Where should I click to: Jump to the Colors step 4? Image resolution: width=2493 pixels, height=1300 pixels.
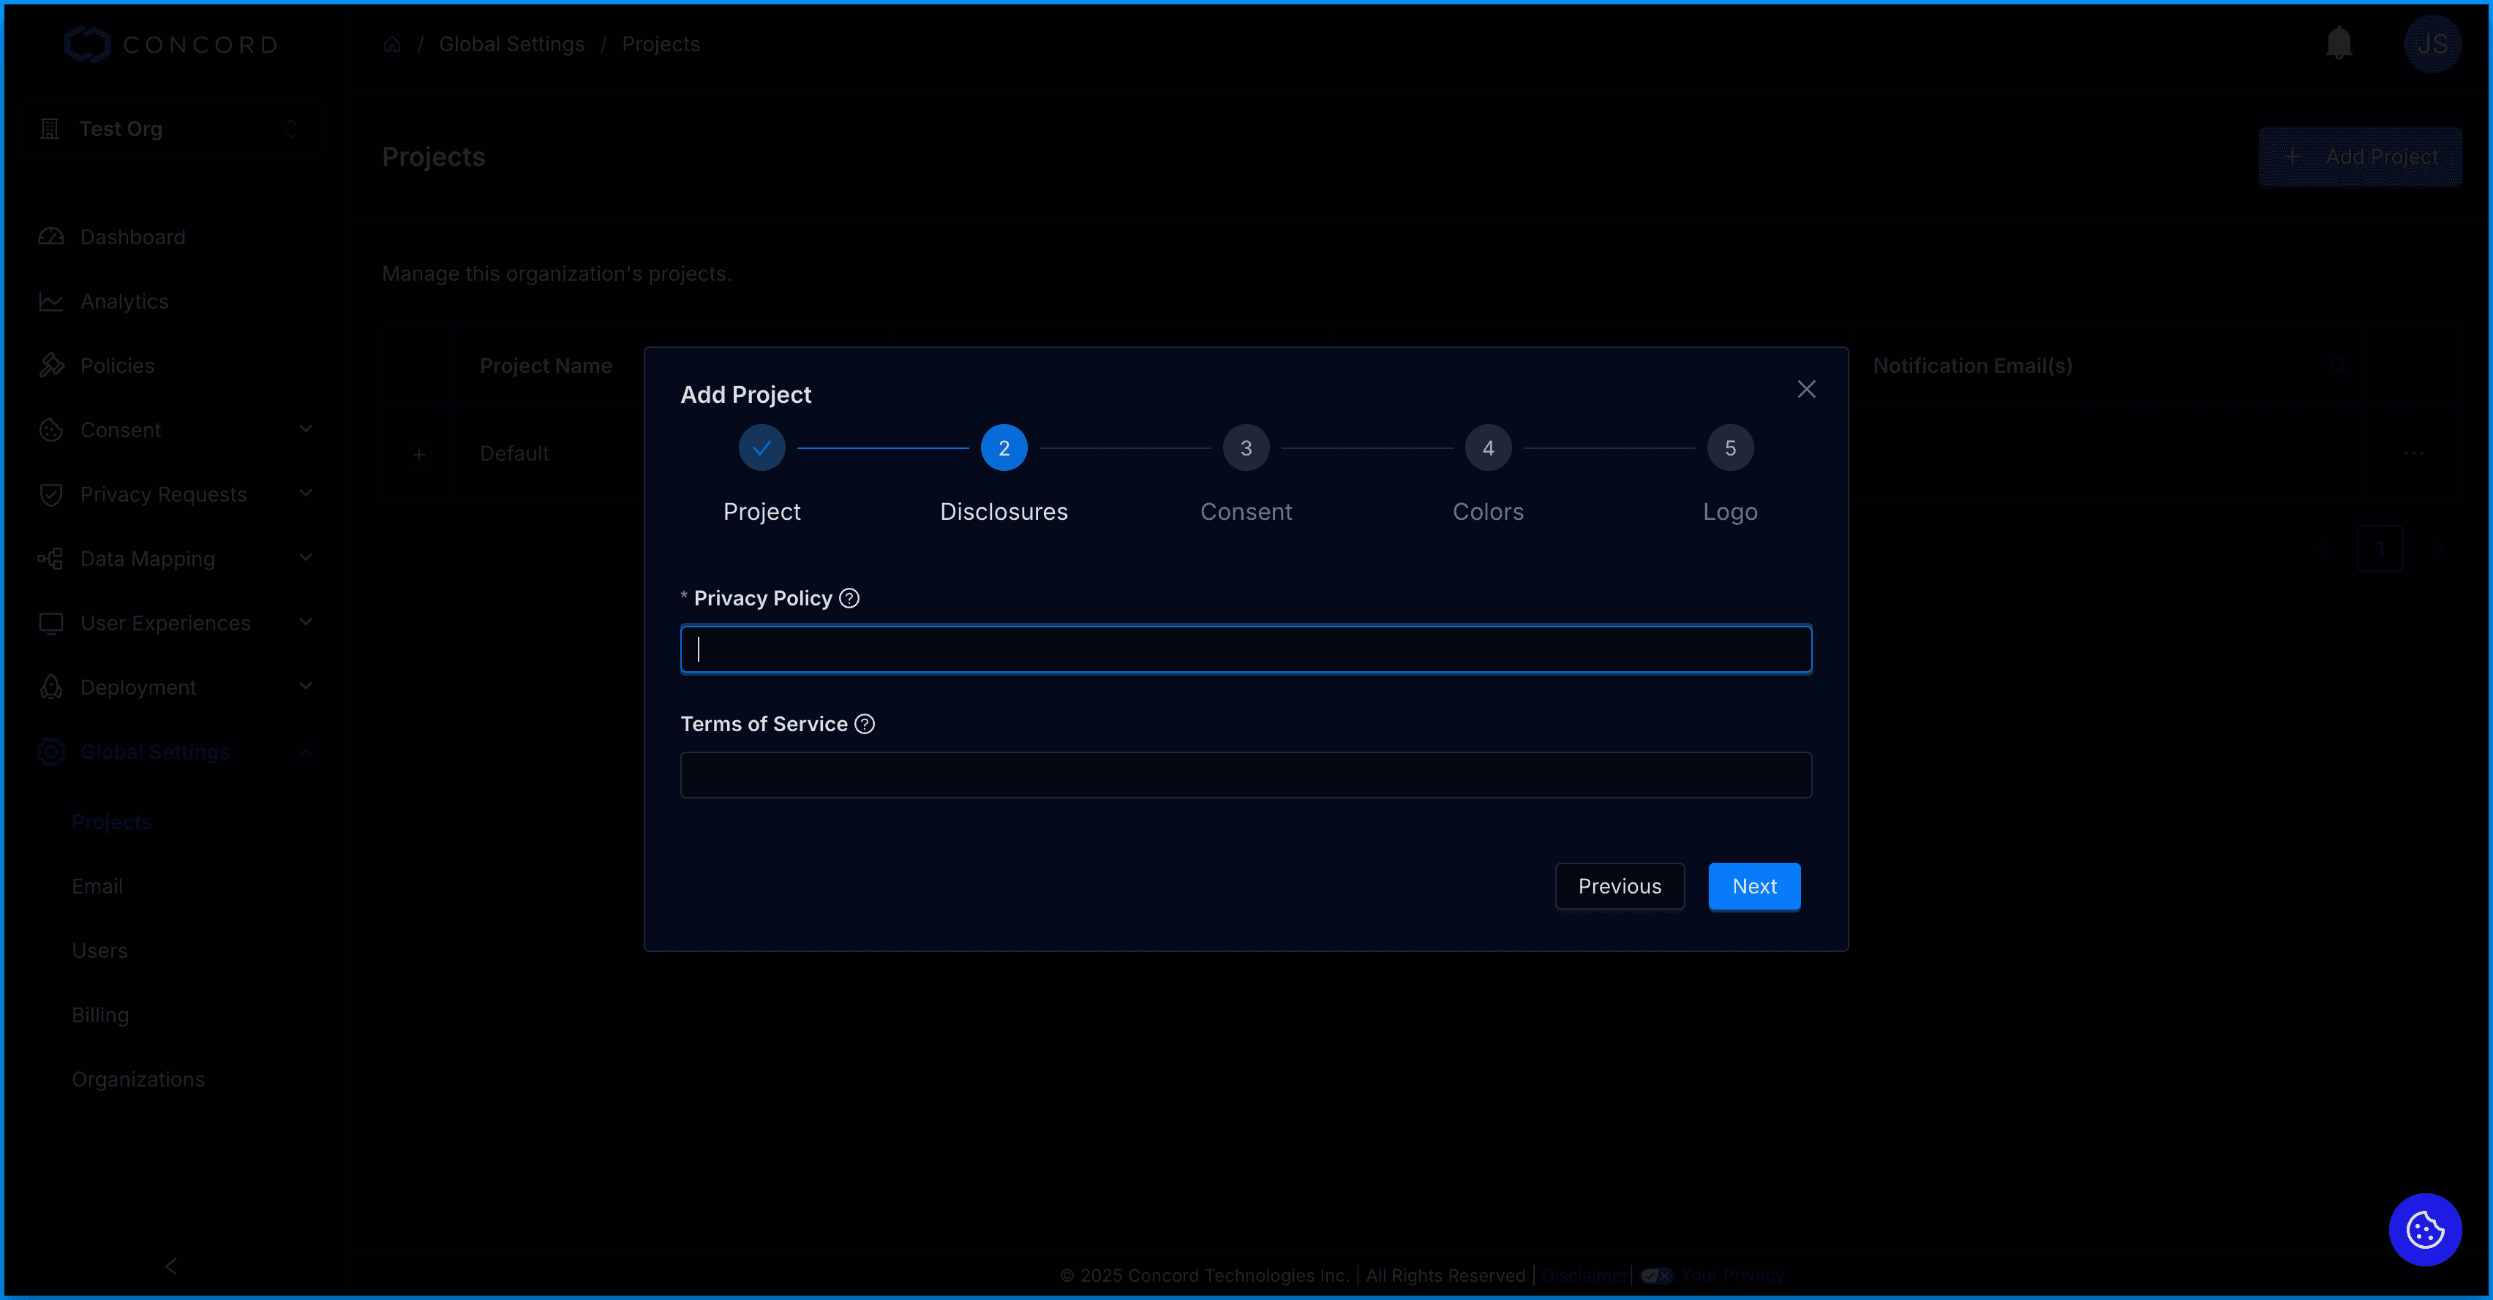pyautogui.click(x=1487, y=449)
